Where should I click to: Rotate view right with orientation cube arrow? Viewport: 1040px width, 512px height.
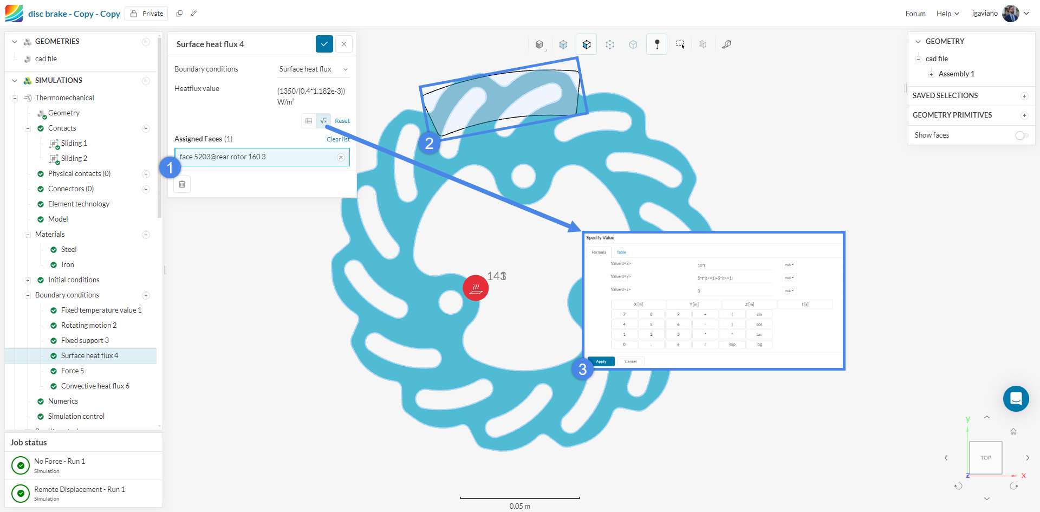click(1028, 458)
